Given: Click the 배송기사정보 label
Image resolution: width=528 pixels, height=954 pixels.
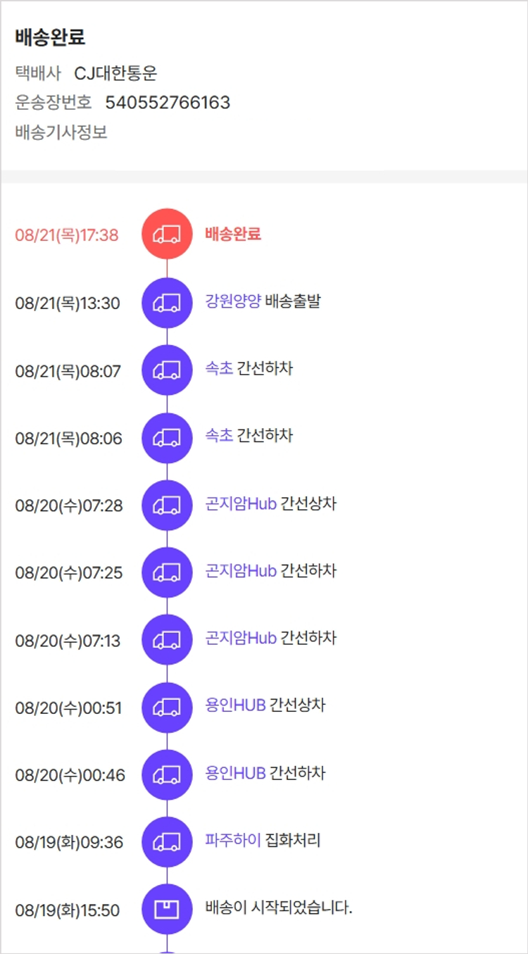Looking at the screenshot, I should click(x=61, y=132).
